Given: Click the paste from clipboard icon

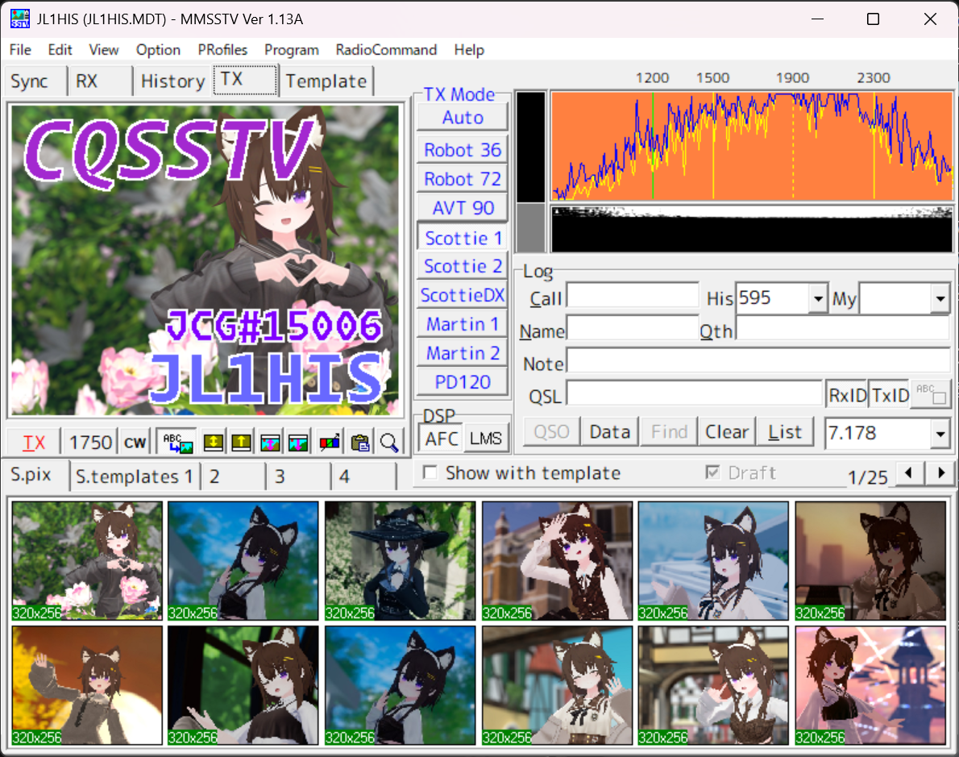Looking at the screenshot, I should (x=360, y=442).
